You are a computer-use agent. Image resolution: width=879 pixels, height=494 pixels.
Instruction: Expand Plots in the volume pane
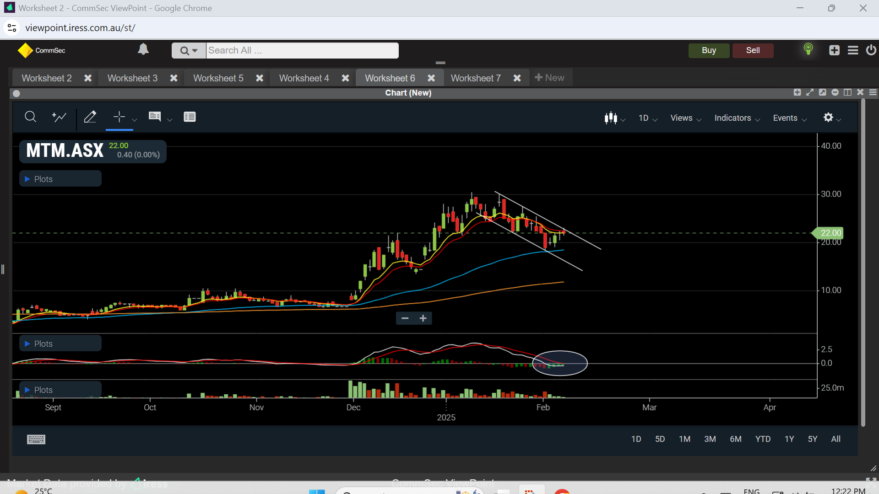[x=60, y=390]
